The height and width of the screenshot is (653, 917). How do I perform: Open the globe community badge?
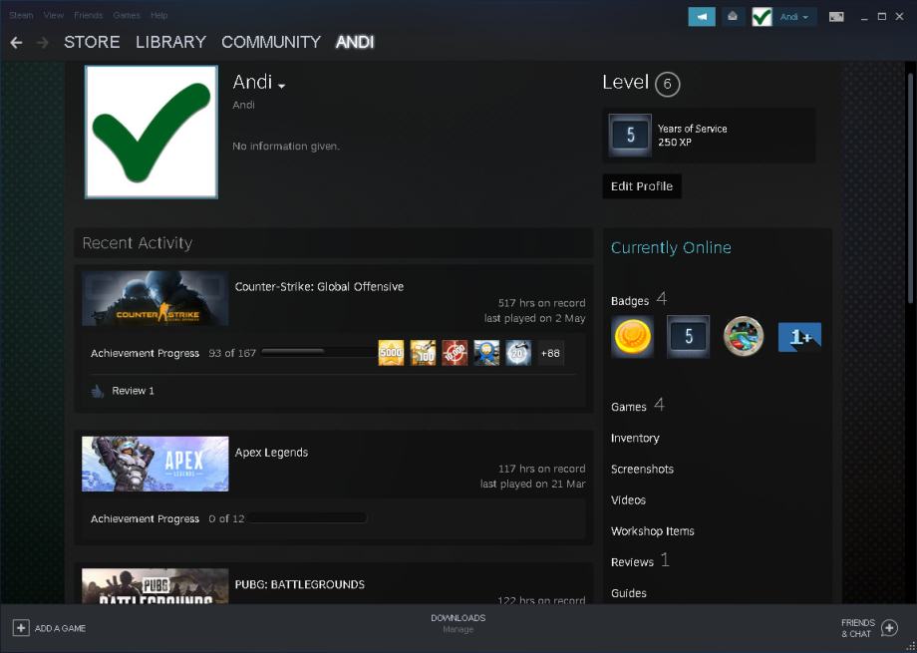click(x=743, y=336)
